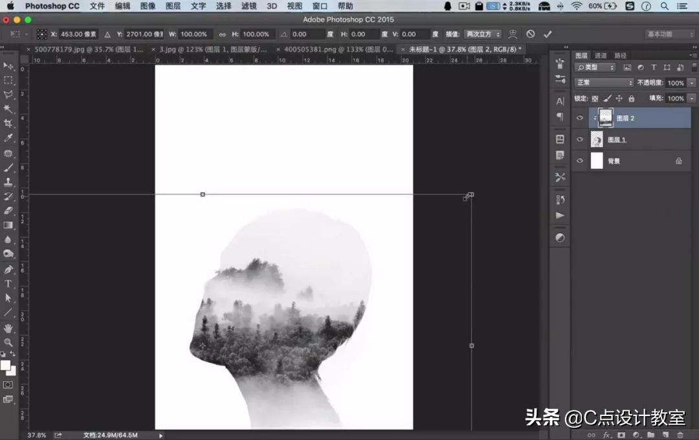Commit the transform with the checkmark
The height and width of the screenshot is (440, 699).
point(548,34)
